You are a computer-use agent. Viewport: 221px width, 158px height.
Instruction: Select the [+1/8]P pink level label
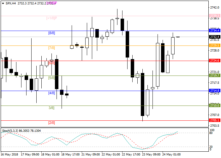51,18
